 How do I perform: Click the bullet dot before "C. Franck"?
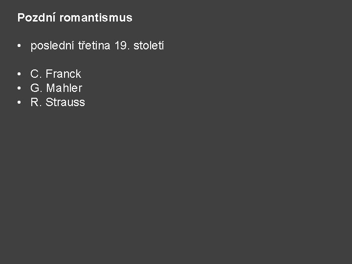point(18,75)
